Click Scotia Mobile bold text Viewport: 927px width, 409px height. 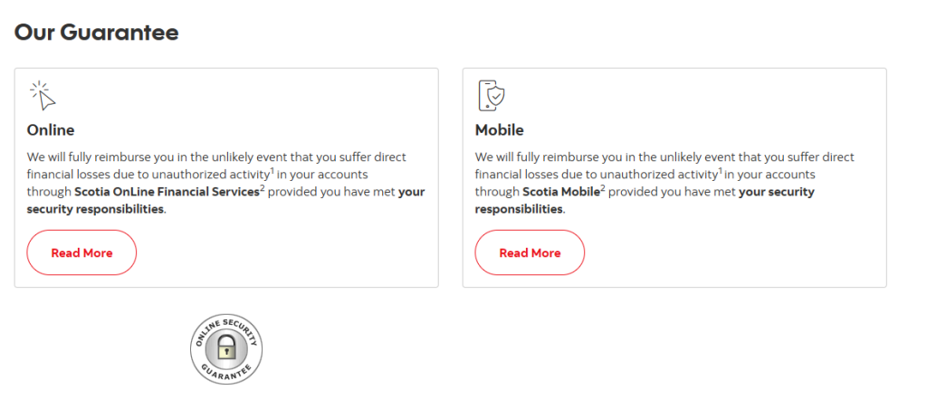click(x=561, y=192)
